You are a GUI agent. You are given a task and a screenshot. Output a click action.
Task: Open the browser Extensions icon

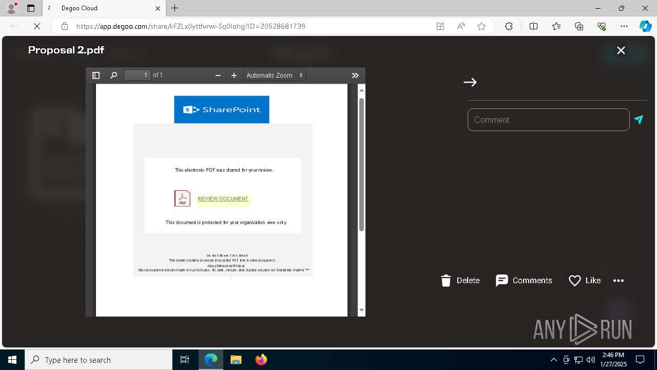(x=509, y=26)
